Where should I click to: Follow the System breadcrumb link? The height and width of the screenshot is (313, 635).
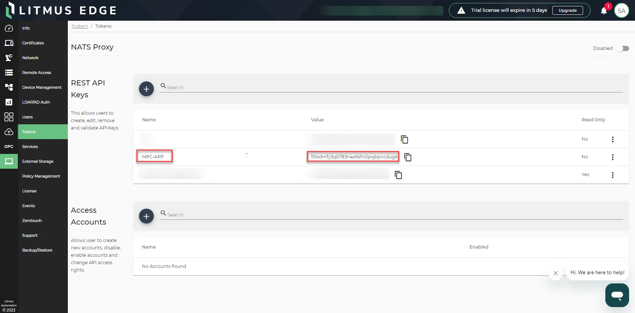tap(80, 26)
